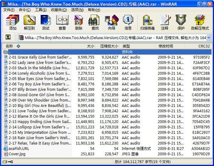Click the 注释 (Comment) toolbar icon
The height and width of the screenshot is (166, 214).
click(x=165, y=20)
